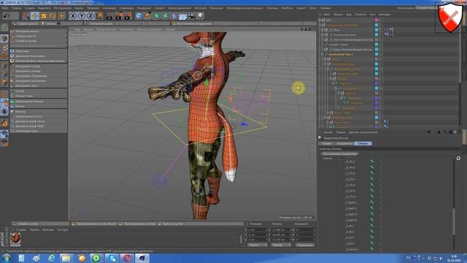Click the Make Editable icon in left sidebar
This screenshot has width=467, height=263.
[4, 28]
